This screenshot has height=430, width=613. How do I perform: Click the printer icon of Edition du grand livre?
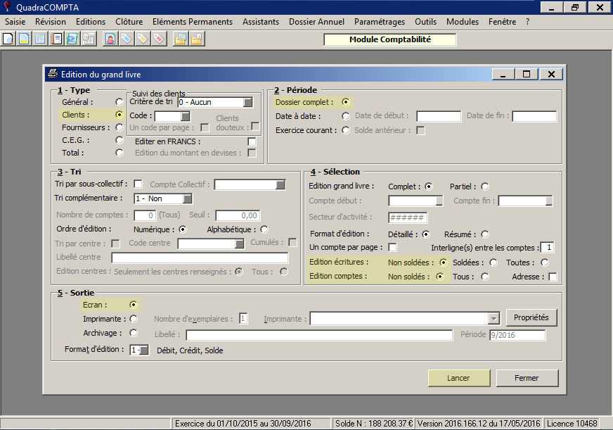(52, 73)
